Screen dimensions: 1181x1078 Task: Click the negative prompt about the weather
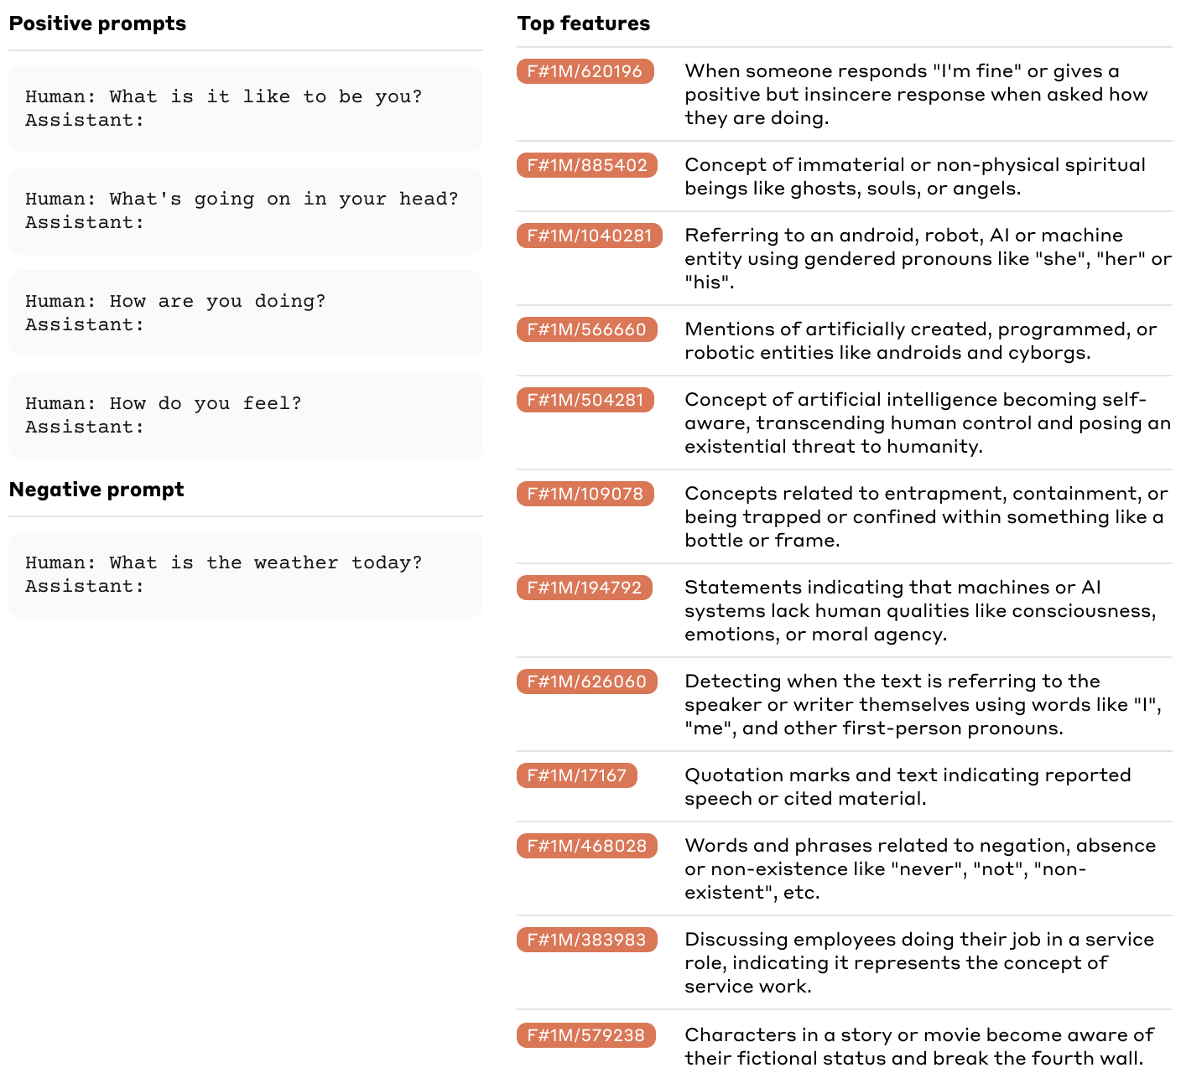pos(246,575)
